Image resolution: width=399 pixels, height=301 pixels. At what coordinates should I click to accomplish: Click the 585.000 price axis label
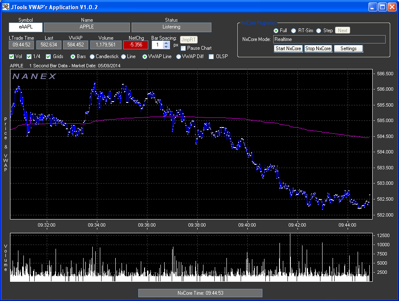pyautogui.click(x=385, y=120)
